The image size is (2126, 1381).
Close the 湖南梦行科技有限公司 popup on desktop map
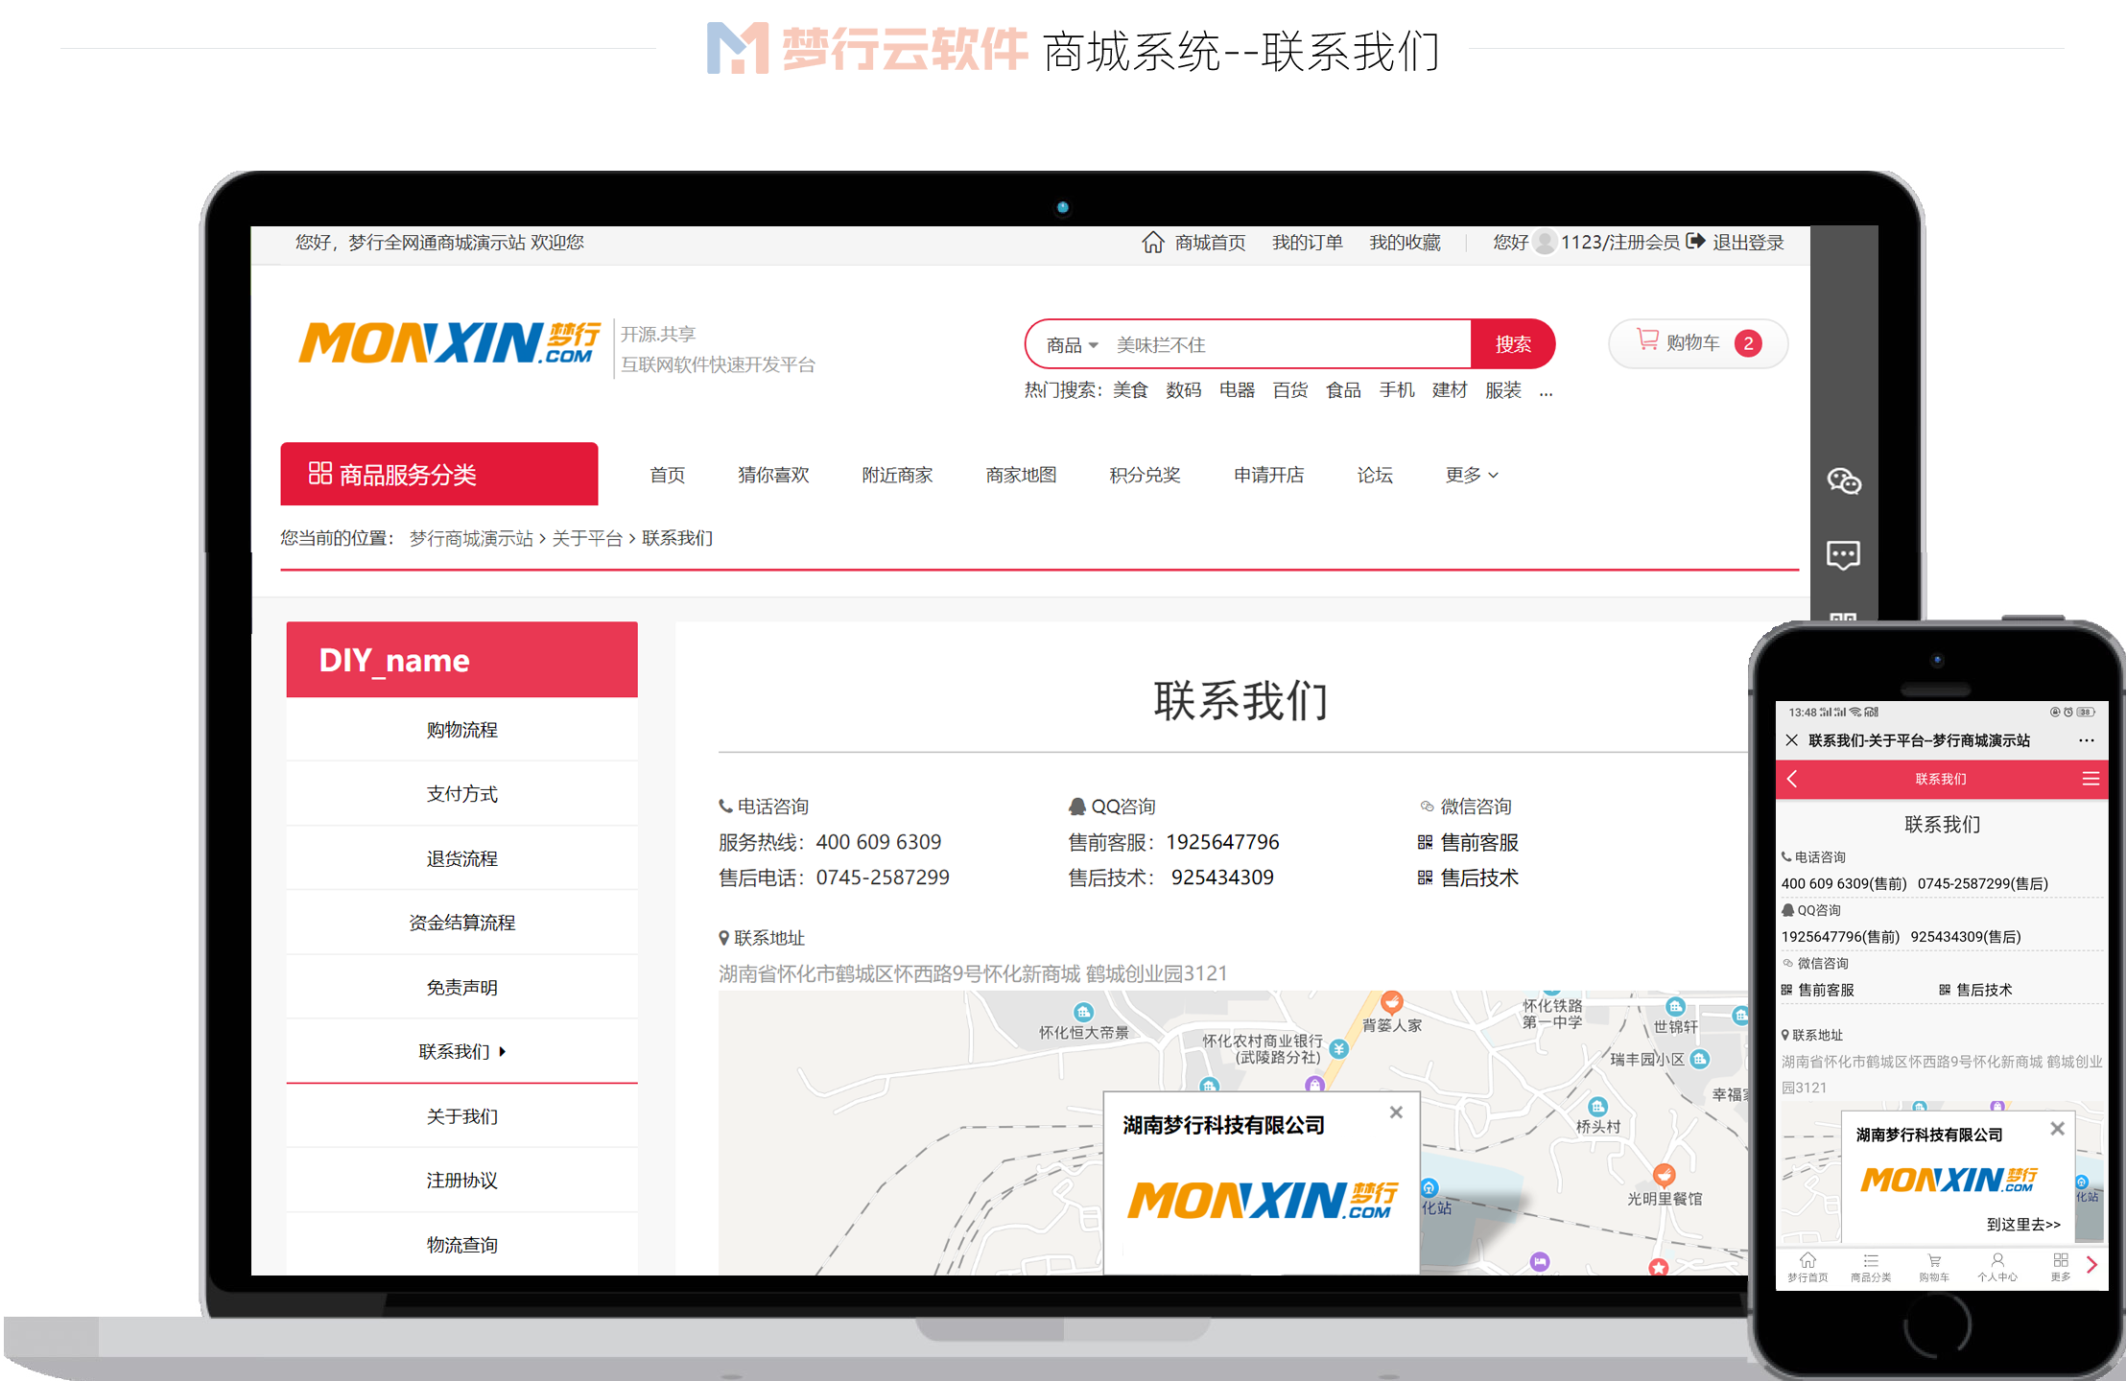tap(1396, 1112)
